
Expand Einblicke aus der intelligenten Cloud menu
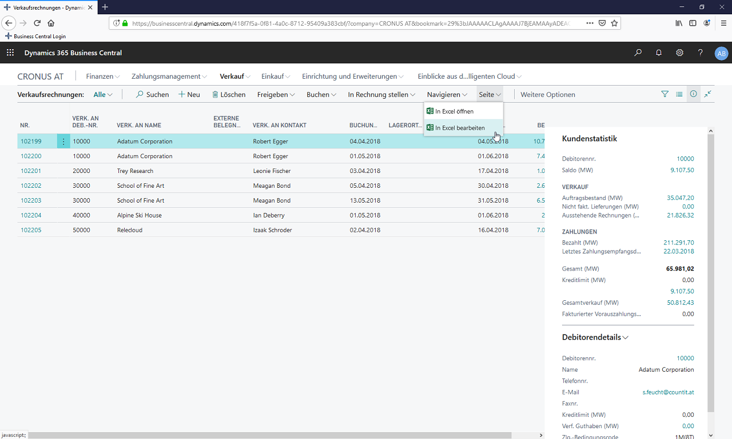click(x=470, y=76)
